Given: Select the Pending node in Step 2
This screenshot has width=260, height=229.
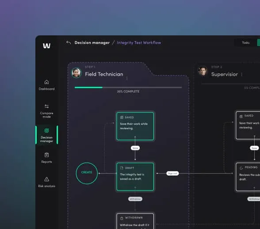Looking at the screenshot, I should (248, 177).
